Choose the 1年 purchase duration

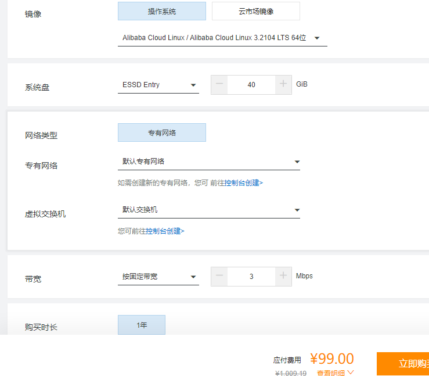(142, 325)
